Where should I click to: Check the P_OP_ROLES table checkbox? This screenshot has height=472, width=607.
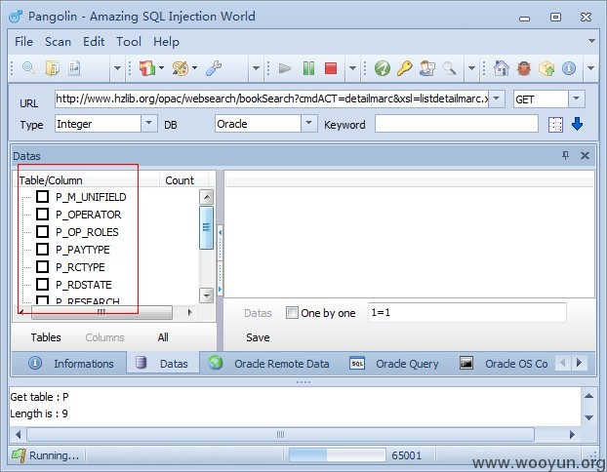click(42, 231)
